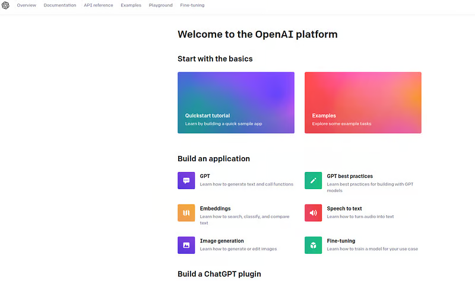Click the green Fine-tuning cube icon

313,245
